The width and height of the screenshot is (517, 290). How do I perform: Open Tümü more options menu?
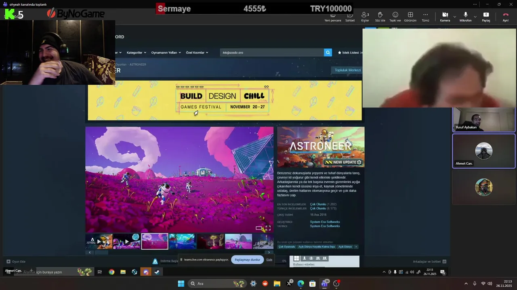(425, 17)
